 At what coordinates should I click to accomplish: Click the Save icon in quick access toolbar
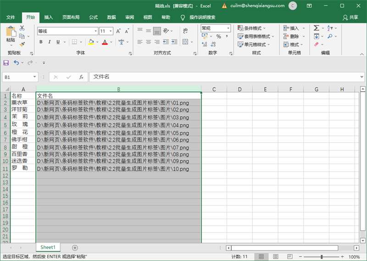pos(6,63)
